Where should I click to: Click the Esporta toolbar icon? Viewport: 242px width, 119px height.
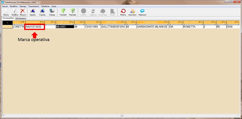click(x=42, y=12)
